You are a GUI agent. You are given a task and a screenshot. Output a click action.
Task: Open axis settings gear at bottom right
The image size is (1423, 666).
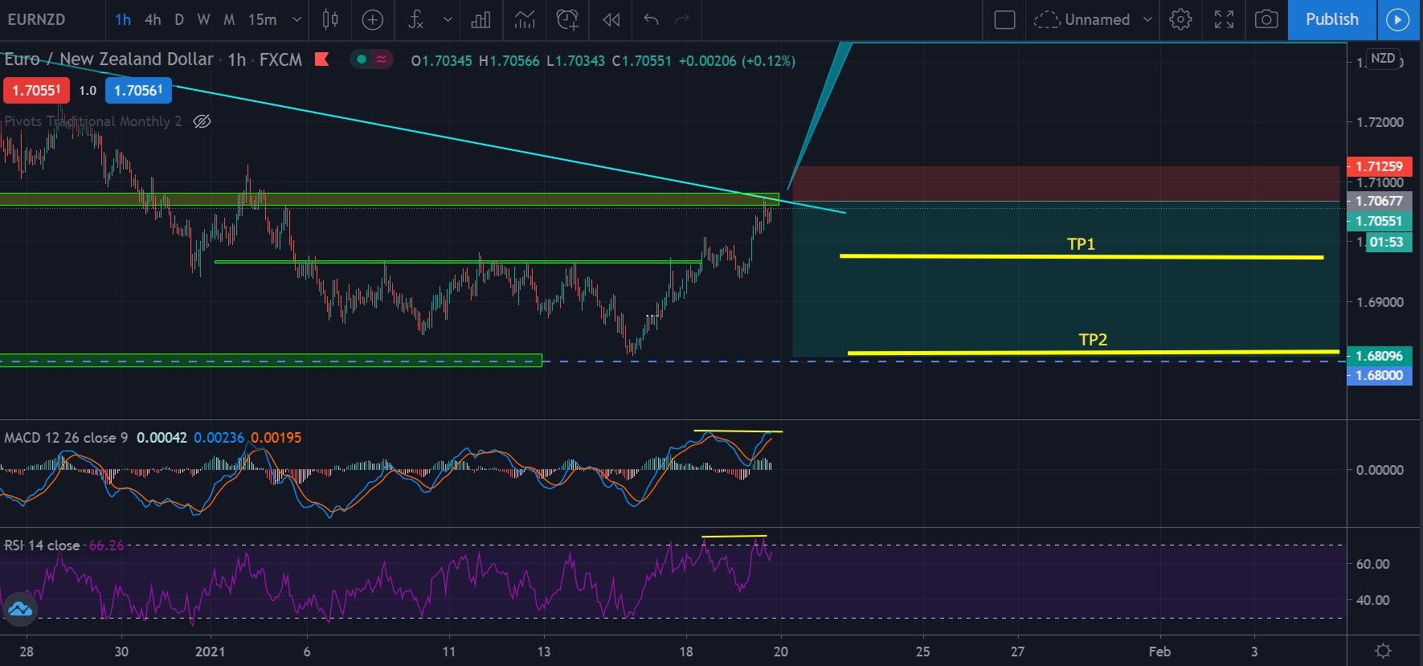[1384, 651]
